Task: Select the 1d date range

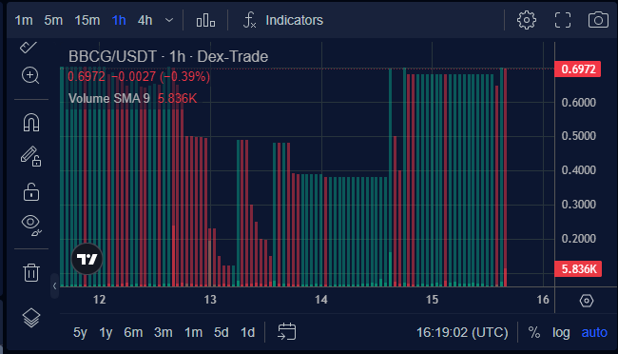Action: (247, 333)
